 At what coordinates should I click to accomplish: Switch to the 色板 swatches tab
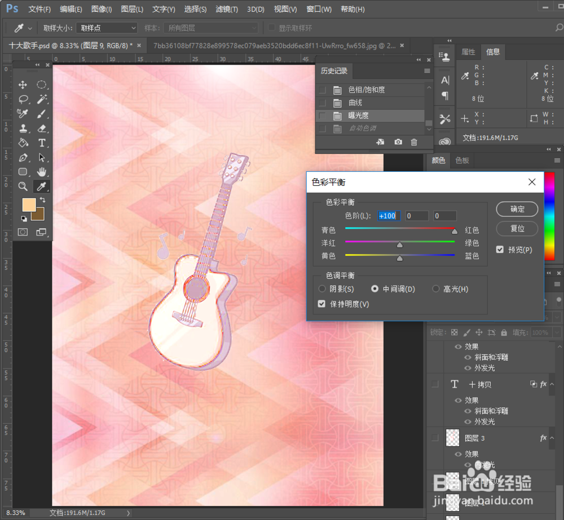pyautogui.click(x=462, y=160)
